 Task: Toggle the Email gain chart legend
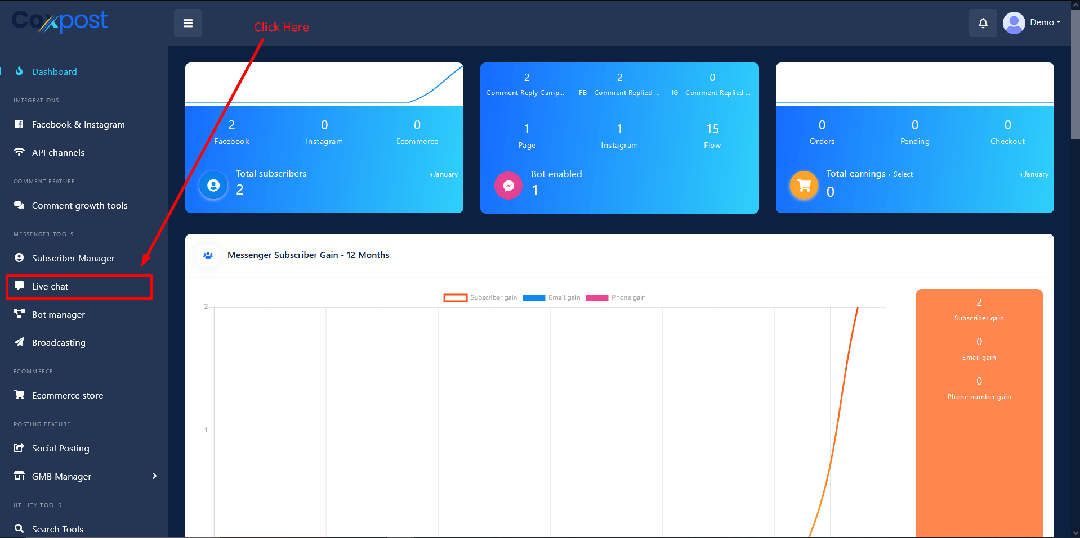[x=551, y=297]
